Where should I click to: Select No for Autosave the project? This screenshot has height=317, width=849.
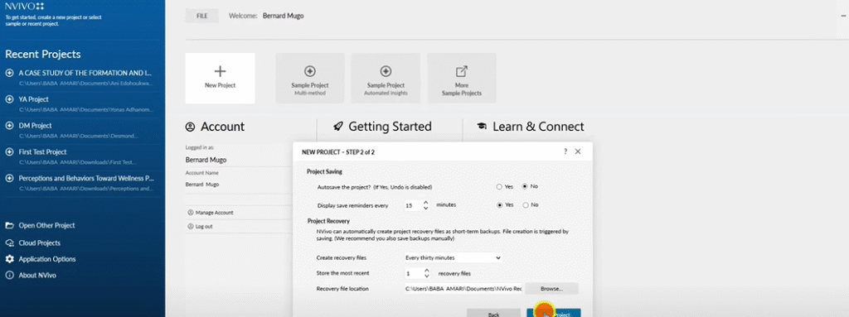pyautogui.click(x=525, y=186)
